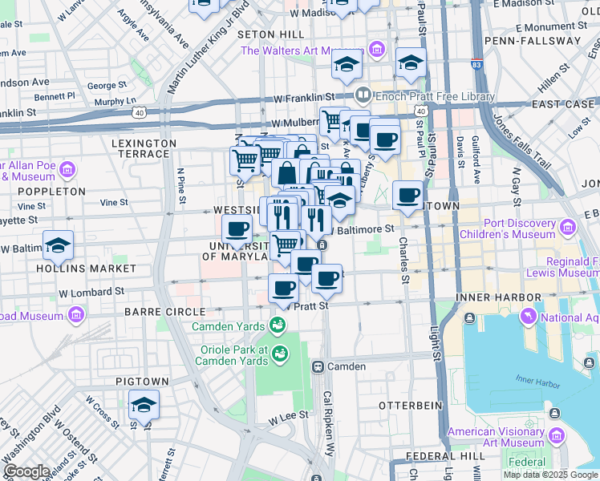Select the coffee marker on W Pratt St
600x481 pixels.
(282, 288)
